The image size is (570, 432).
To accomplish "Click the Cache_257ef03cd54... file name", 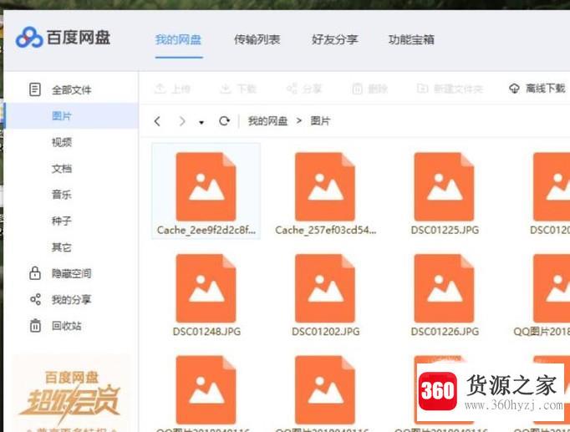I will click(x=326, y=230).
